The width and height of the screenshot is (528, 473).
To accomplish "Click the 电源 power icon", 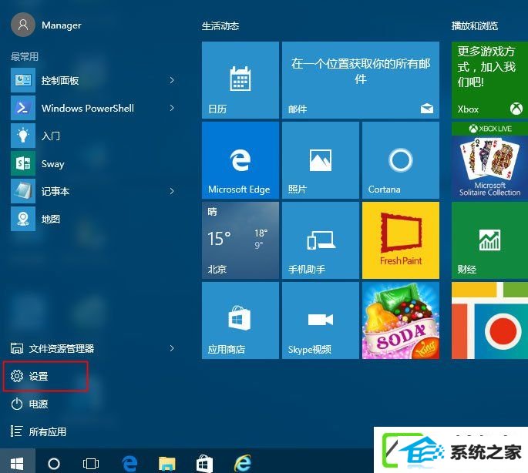I will coord(17,404).
